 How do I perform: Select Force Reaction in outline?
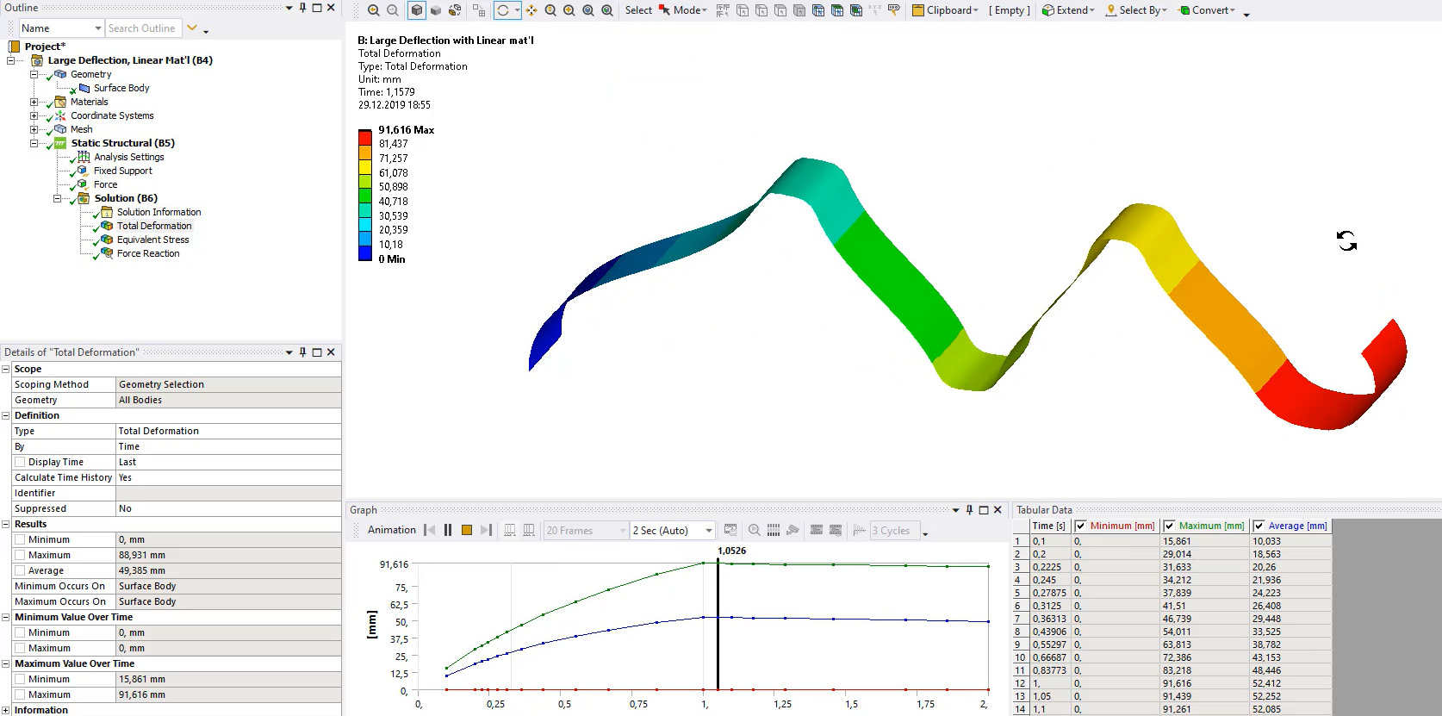(x=148, y=253)
